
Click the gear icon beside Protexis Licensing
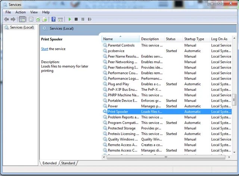point(105,134)
